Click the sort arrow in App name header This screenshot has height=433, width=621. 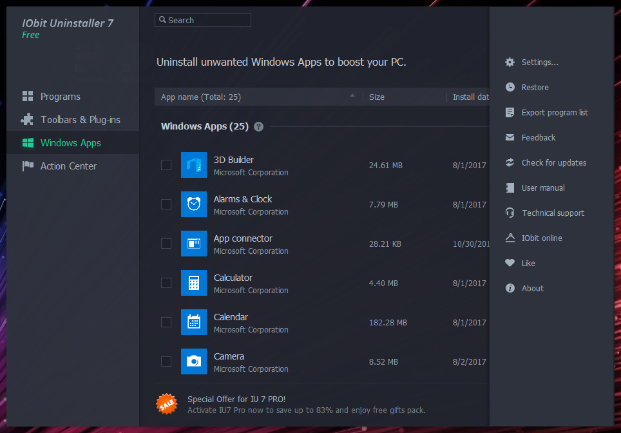point(352,95)
